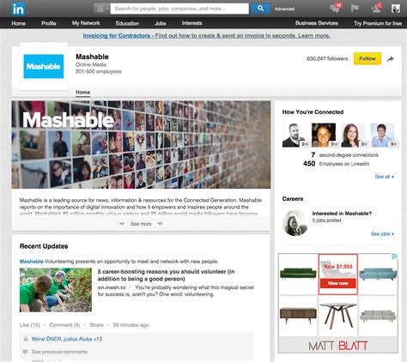This screenshot has width=407, height=362.
Task: Click the search for people input field
Action: tap(179, 9)
